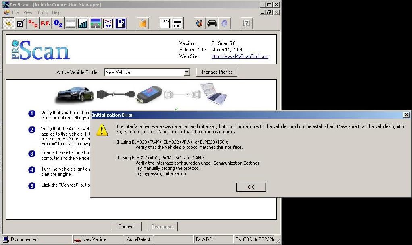Click the Connect button
Screen dimensions: 412x245
tap(127, 226)
